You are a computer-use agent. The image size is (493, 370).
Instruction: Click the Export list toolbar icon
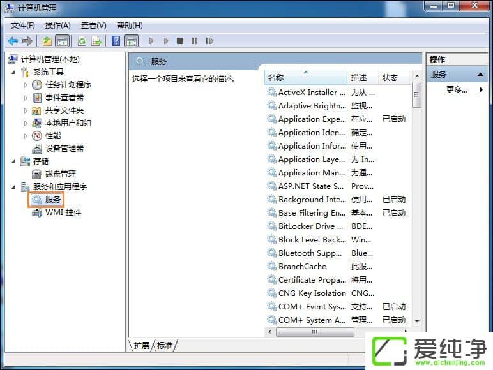point(96,41)
